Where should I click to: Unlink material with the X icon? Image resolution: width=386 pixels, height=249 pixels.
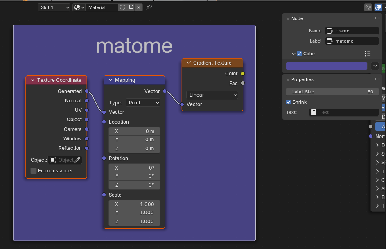coord(139,7)
